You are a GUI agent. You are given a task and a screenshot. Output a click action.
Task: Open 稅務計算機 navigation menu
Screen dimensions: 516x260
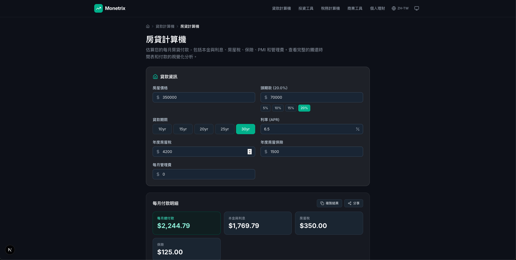tap(331, 8)
